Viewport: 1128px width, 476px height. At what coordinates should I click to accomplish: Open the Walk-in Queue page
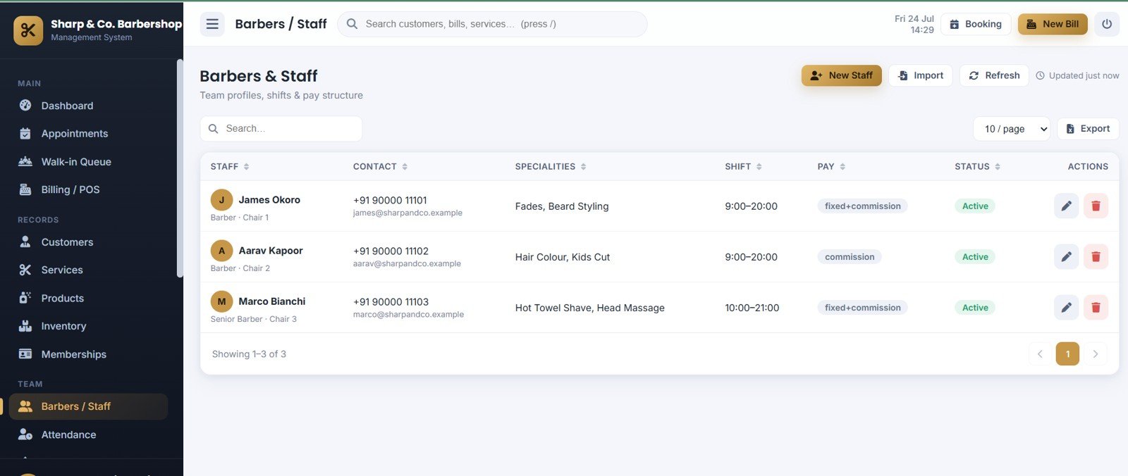coord(88,162)
